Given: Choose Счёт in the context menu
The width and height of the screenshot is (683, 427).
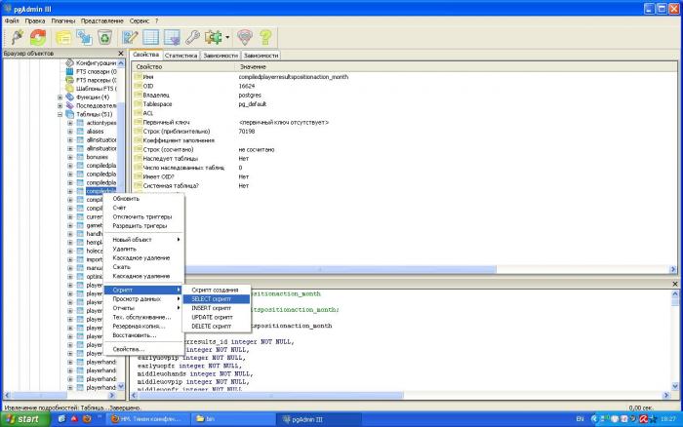Looking at the screenshot, I should 143,208.
